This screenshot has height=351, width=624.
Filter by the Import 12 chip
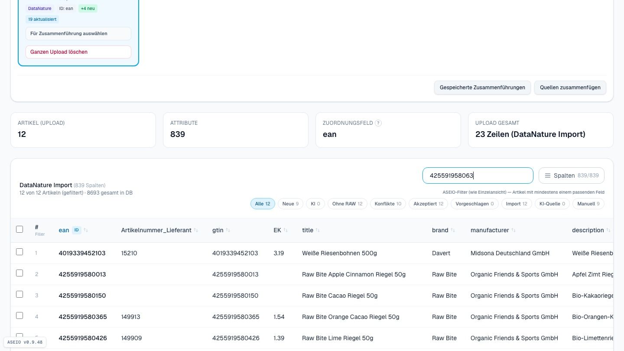tap(517, 204)
